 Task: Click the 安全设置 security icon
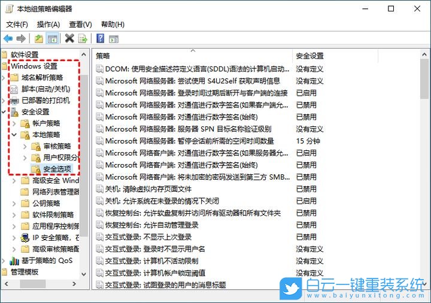(14, 112)
